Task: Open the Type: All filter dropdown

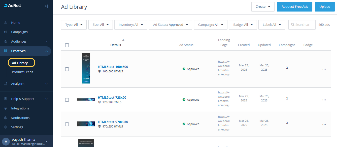Action: click(74, 25)
